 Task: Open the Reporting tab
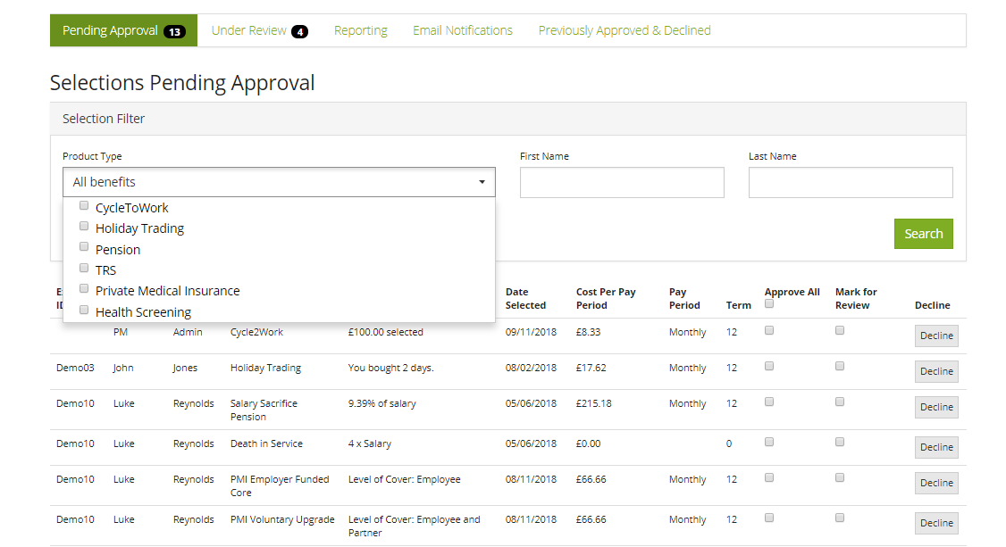click(x=360, y=29)
